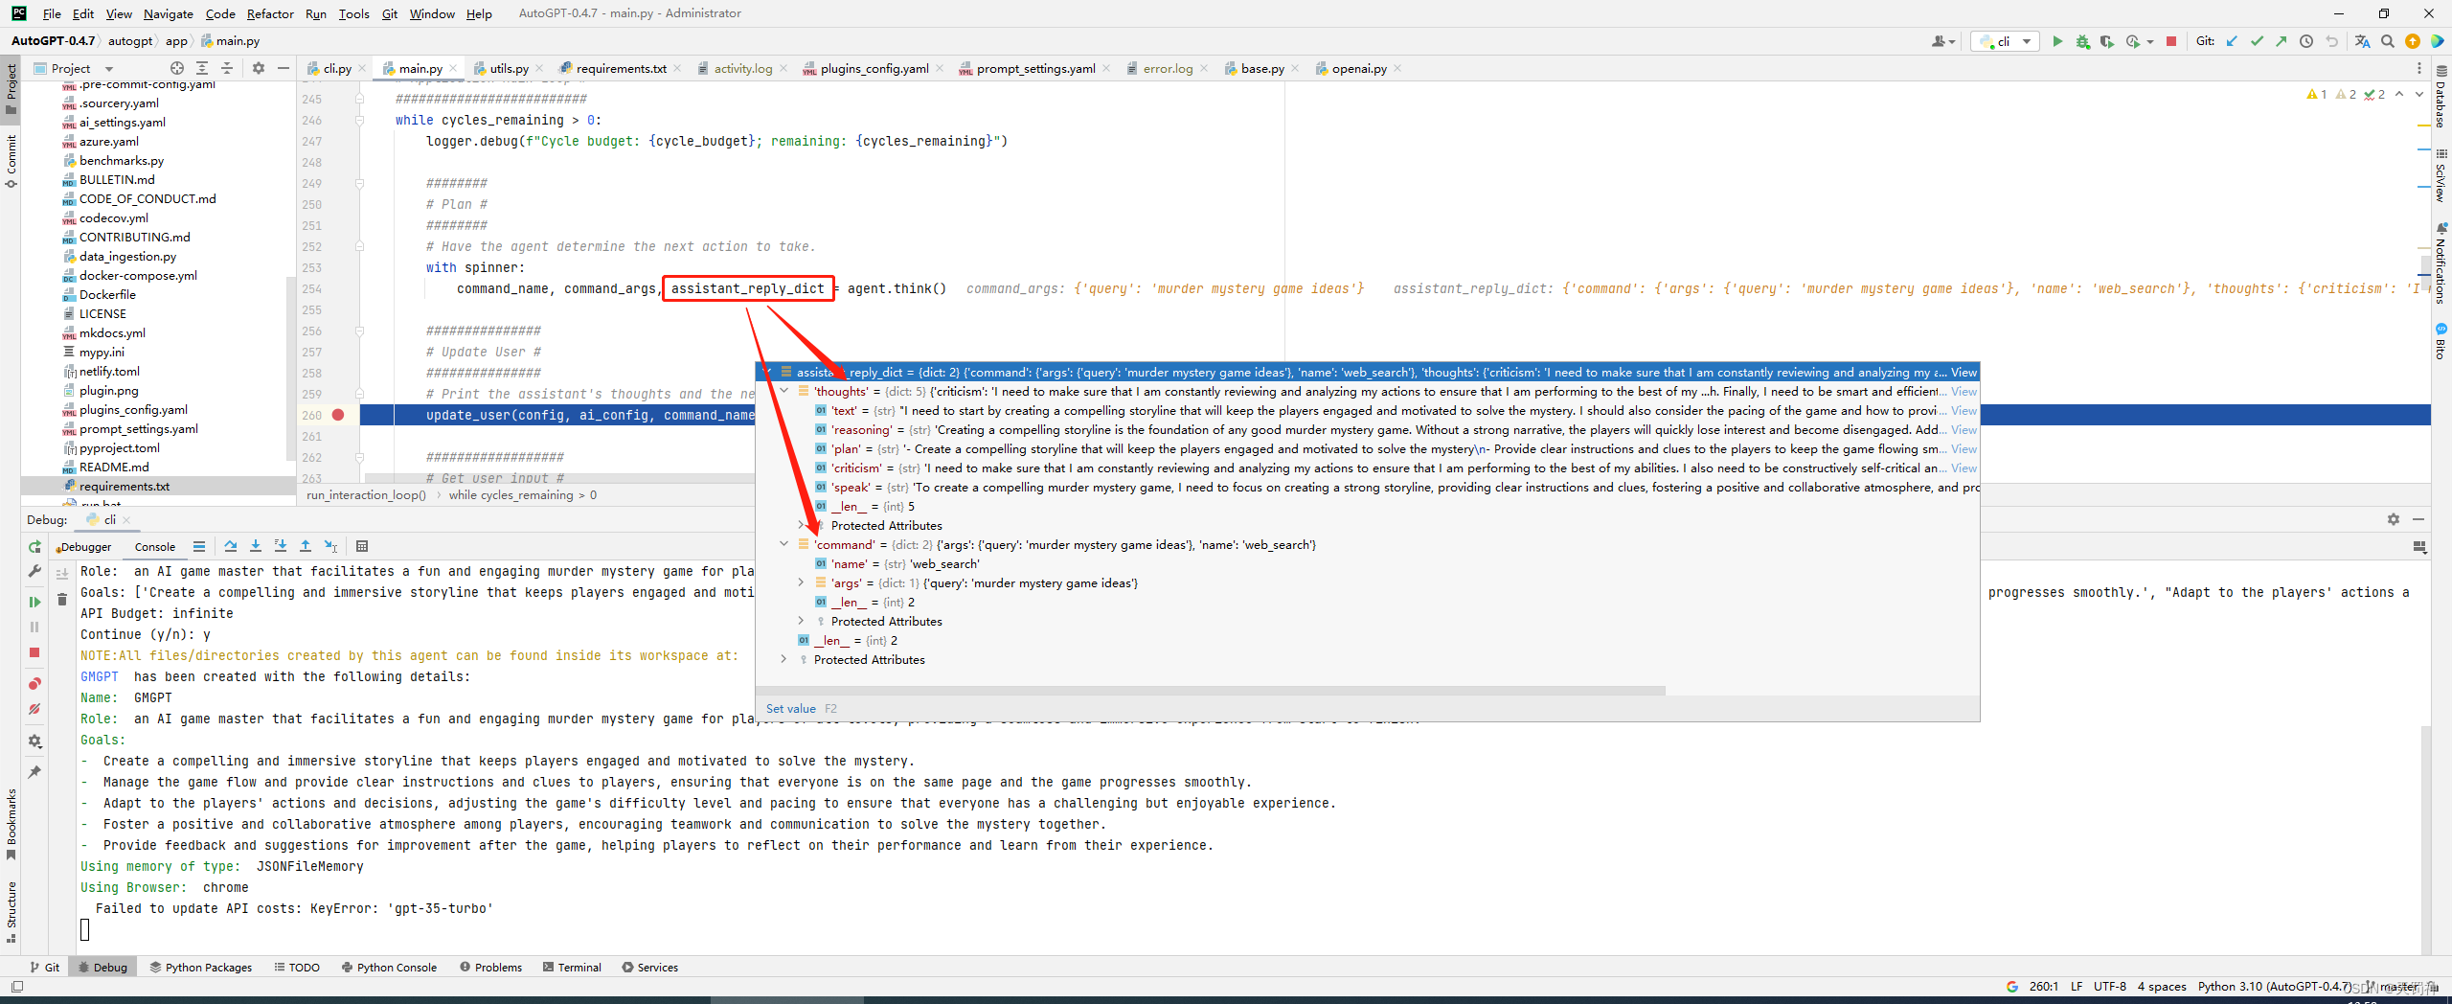Image resolution: width=2452 pixels, height=1004 pixels.
Task: Open Search Everywhere magnifier
Action: coord(2388,41)
